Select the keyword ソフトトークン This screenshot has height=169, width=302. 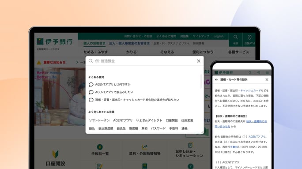click(99, 120)
